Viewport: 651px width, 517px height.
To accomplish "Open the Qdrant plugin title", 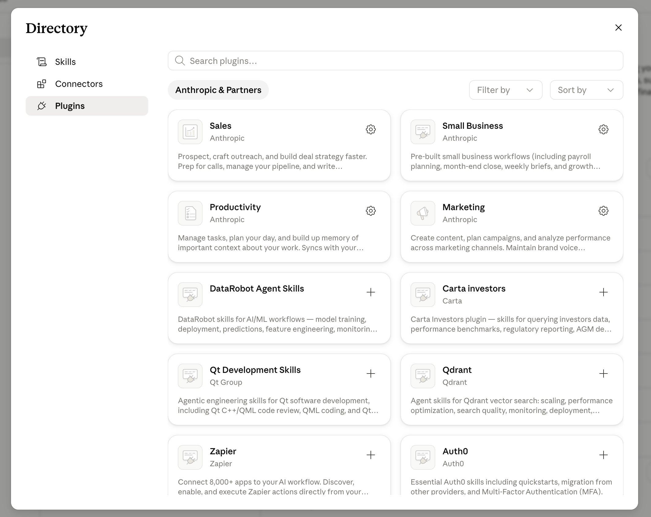I will point(457,370).
